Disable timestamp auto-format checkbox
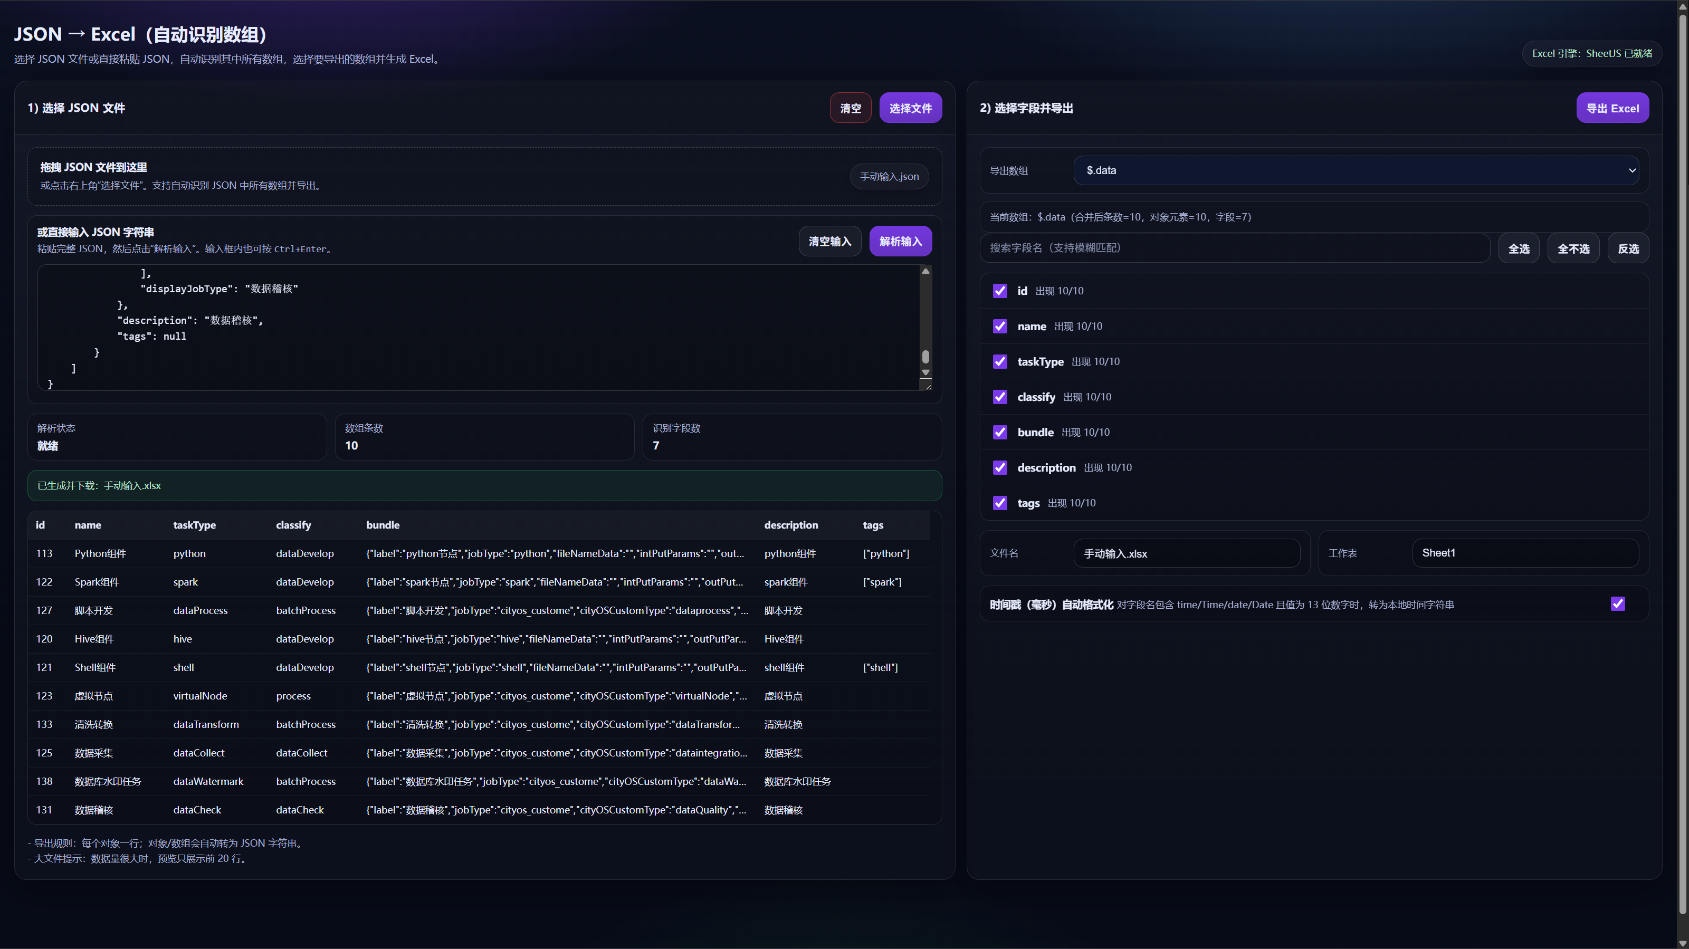Image resolution: width=1689 pixels, height=949 pixels. (x=1618, y=603)
